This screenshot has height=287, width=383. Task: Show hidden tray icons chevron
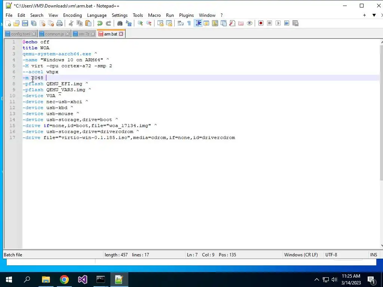tap(316, 280)
